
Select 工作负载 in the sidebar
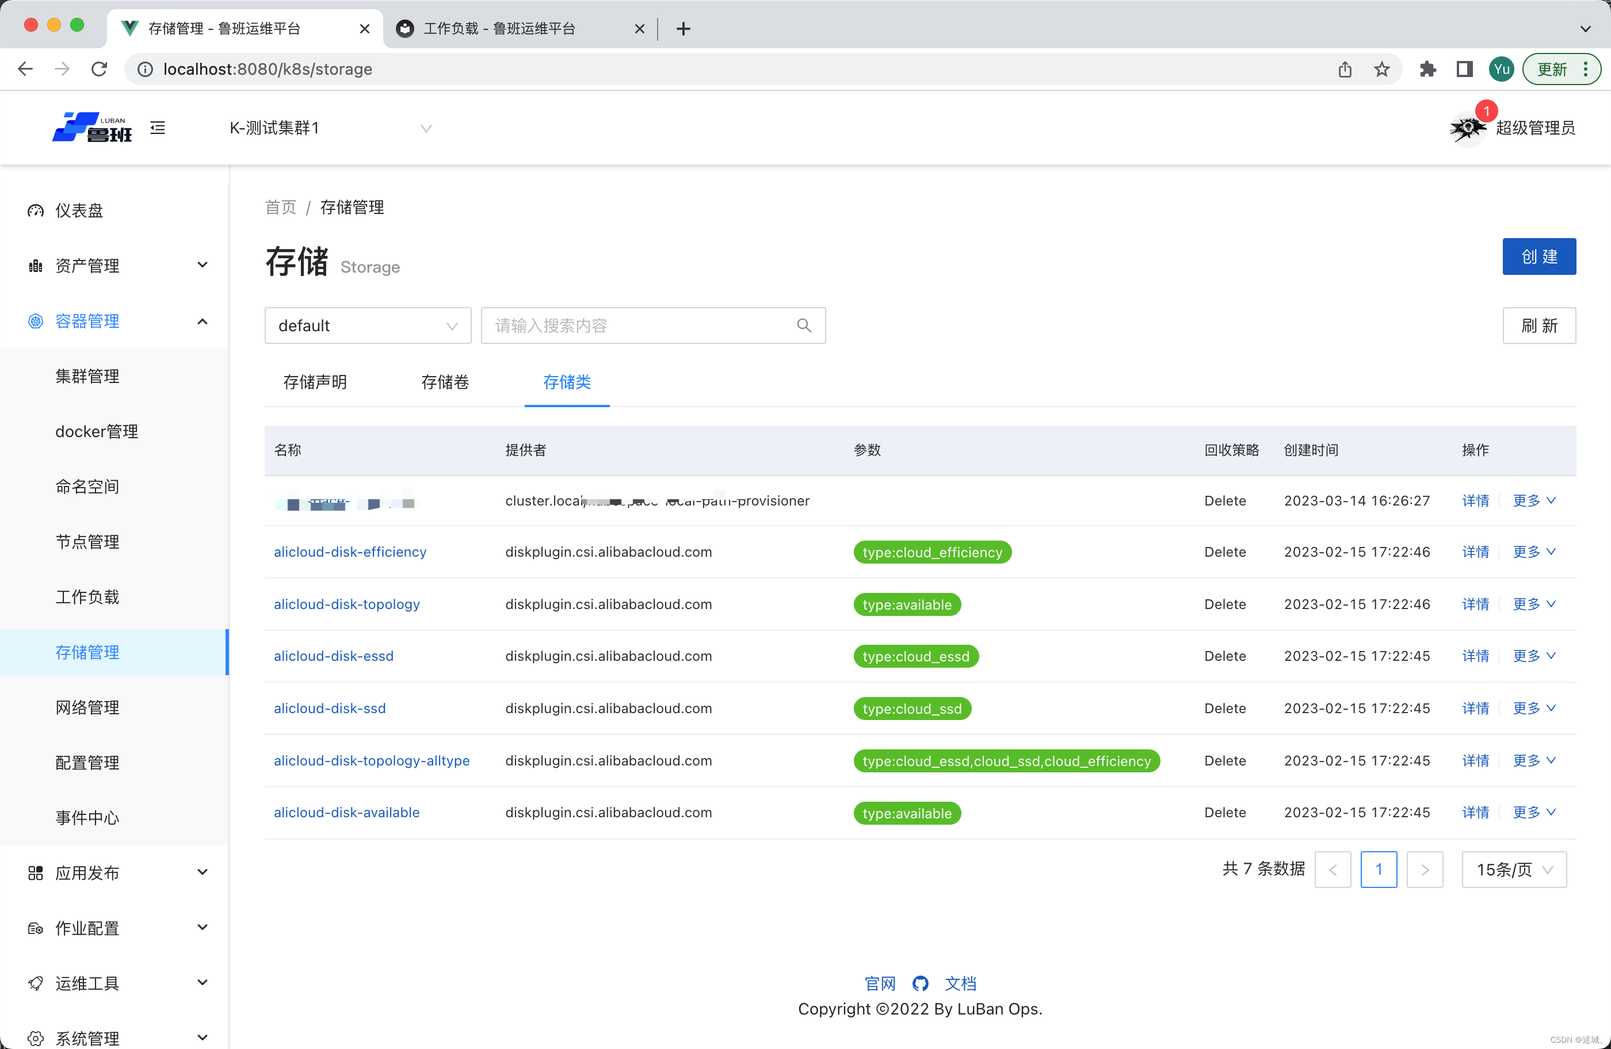pyautogui.click(x=87, y=597)
